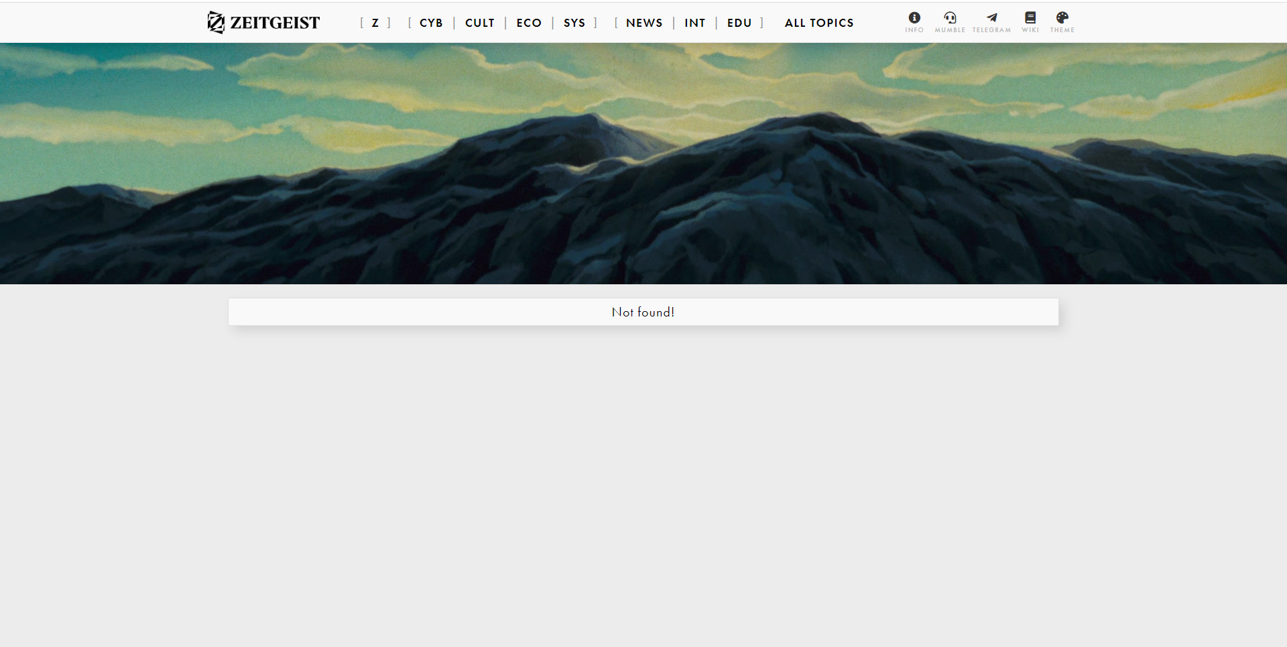Click the Zeitgeist logo icon
This screenshot has height=647, width=1287.
click(x=216, y=22)
